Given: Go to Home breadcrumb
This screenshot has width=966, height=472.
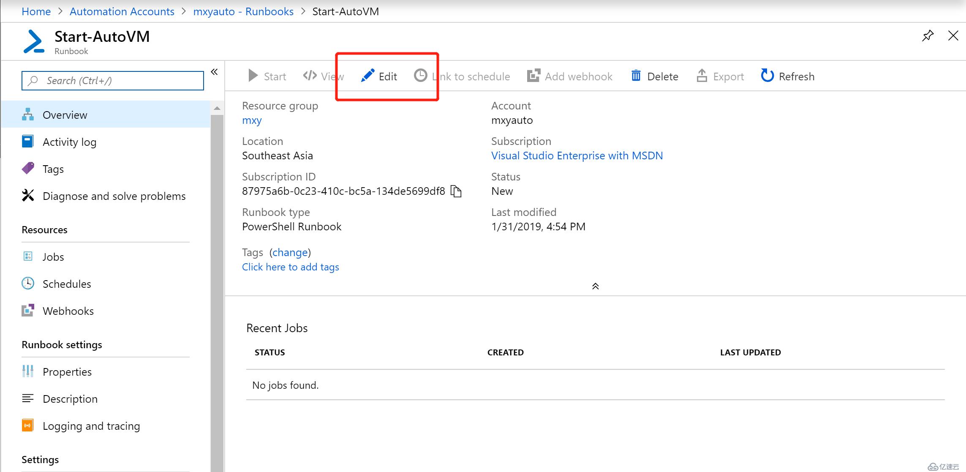Looking at the screenshot, I should pos(36,11).
